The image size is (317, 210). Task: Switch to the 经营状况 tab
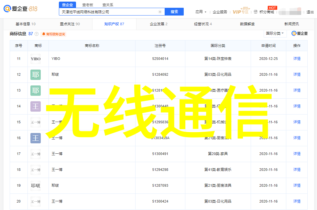pyautogui.click(x=203, y=24)
